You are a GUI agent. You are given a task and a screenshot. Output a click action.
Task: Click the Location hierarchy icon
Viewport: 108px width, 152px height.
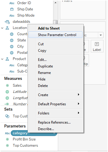click(7, 28)
